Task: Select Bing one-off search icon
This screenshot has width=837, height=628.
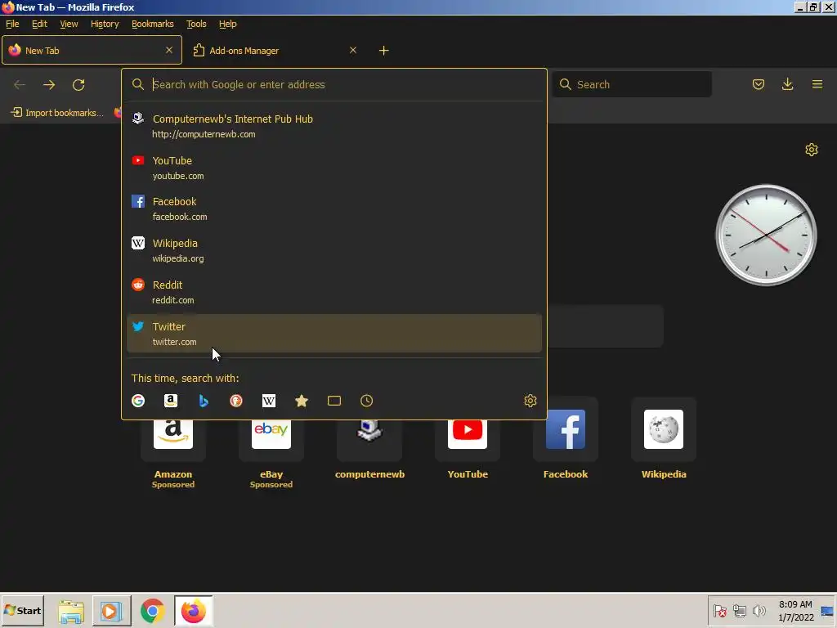Action: [204, 401]
